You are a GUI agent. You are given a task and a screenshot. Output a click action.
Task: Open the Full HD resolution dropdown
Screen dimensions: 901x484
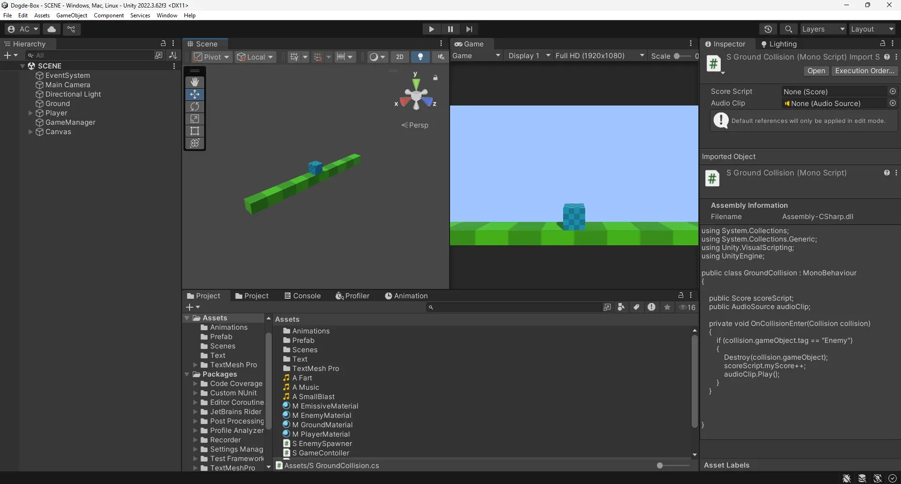(600, 56)
